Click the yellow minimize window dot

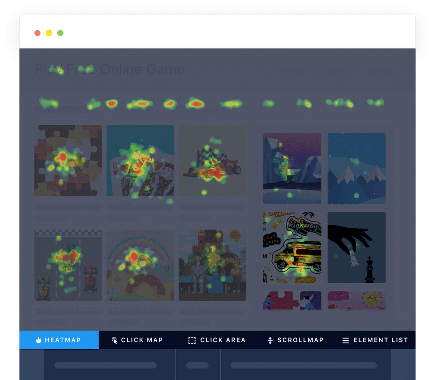[x=49, y=33]
